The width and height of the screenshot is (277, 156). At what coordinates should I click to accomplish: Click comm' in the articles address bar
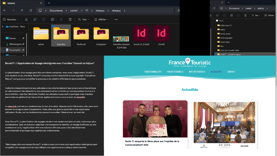[248, 8]
